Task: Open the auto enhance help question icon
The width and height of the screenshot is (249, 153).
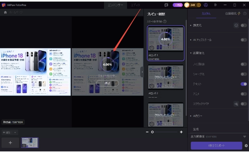Action: pos(245,13)
